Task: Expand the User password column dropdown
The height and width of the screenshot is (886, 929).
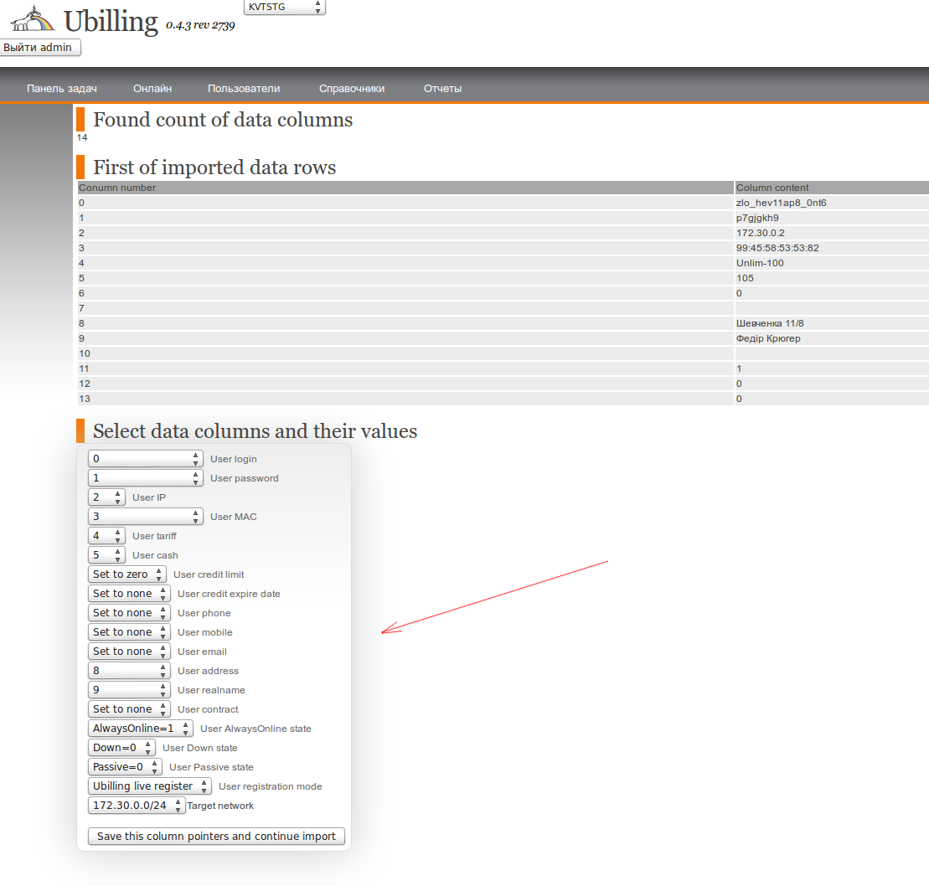Action: coord(146,478)
